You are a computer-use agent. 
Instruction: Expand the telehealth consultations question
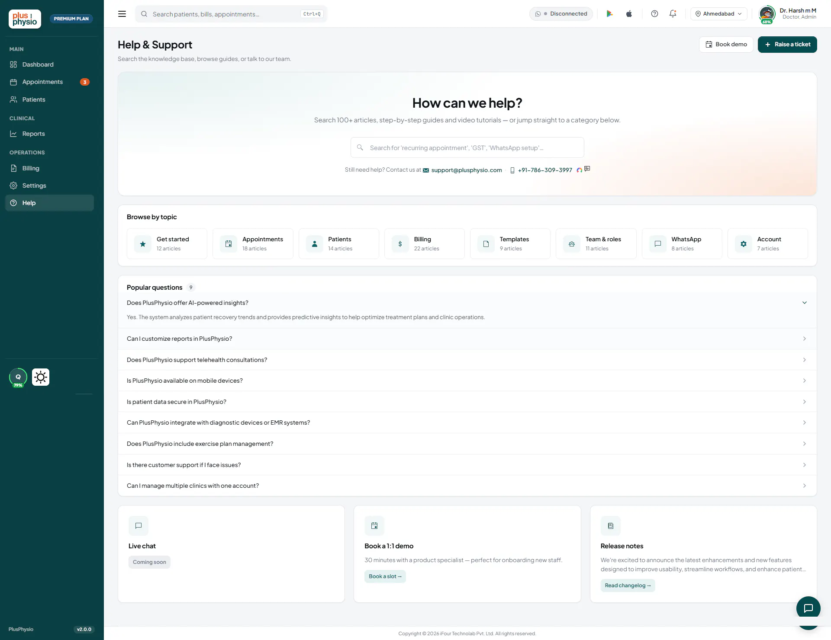point(467,360)
